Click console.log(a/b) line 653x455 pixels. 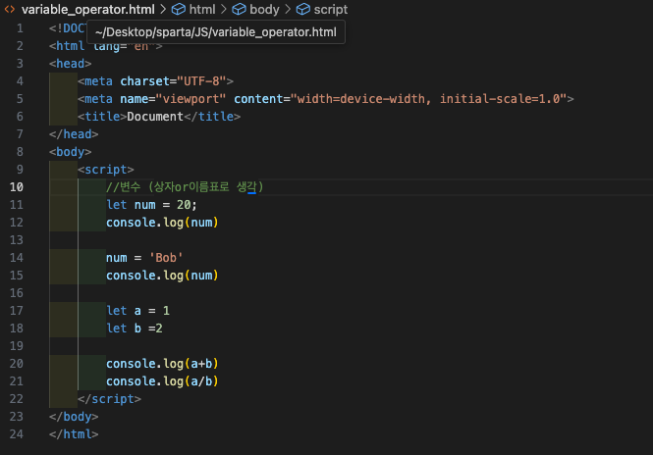coord(162,381)
